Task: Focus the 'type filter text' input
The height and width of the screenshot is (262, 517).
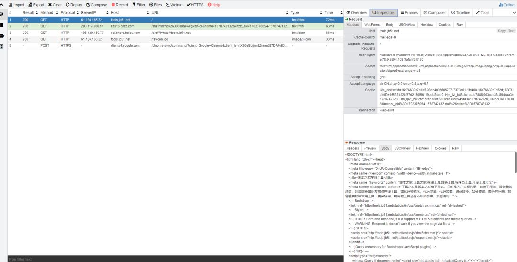Action: click(x=175, y=259)
